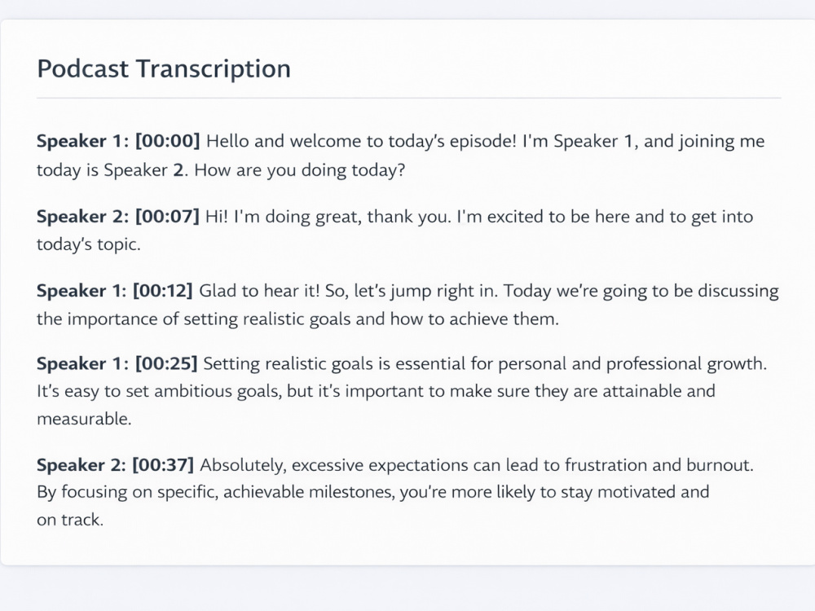Click Speaker 1 label at 00:25

coord(82,363)
